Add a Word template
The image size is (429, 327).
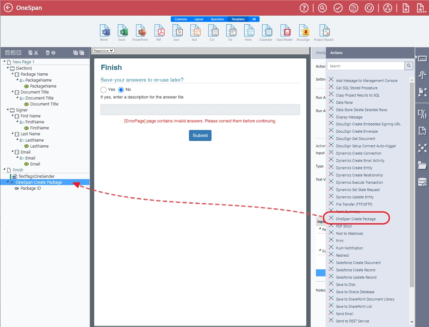coord(104,33)
